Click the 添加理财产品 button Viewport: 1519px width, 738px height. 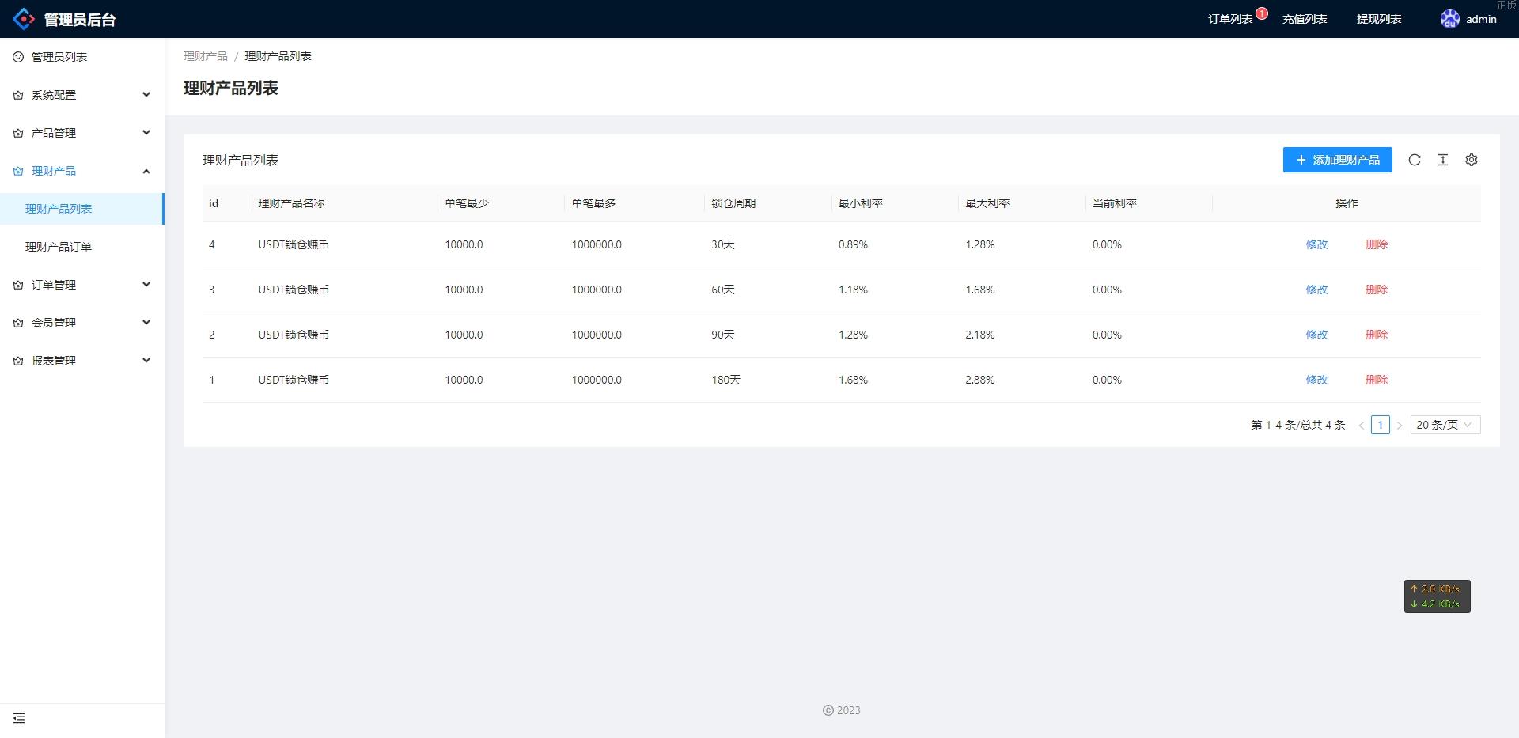pyautogui.click(x=1337, y=160)
